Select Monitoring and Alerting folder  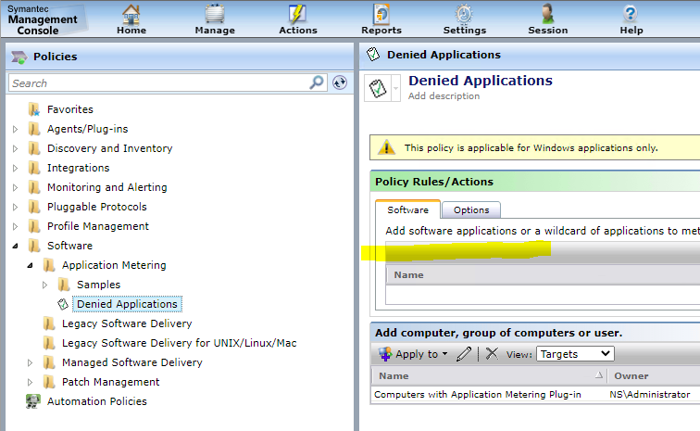[107, 187]
